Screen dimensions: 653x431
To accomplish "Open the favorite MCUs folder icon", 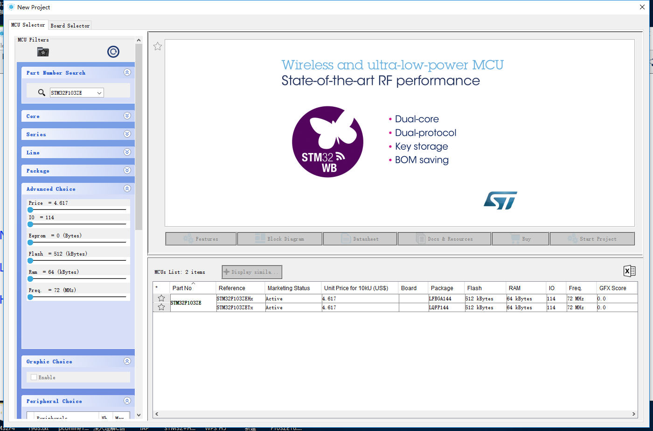I will tap(43, 52).
